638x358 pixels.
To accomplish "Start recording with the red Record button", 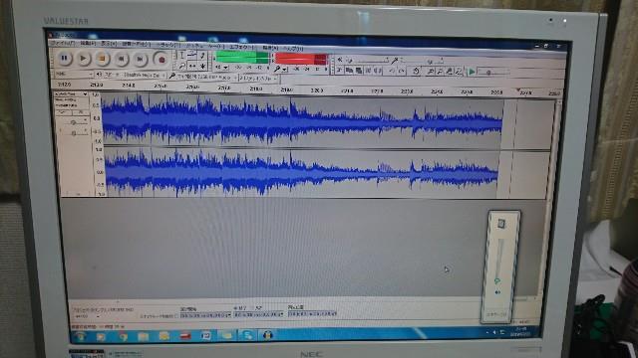I will click(161, 60).
